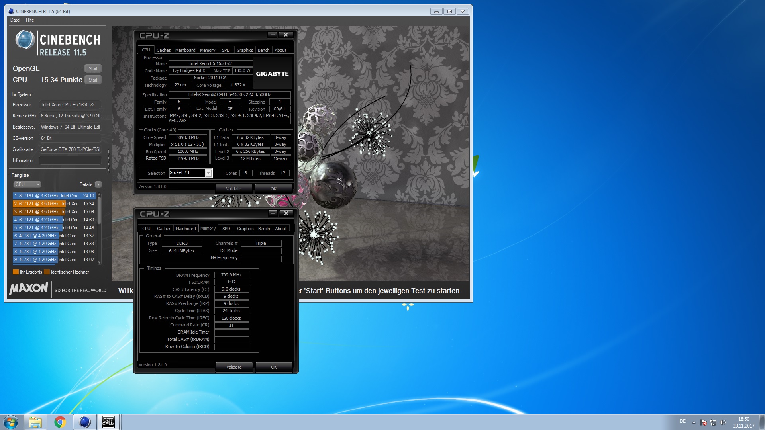Open Caches tab in lower CPU-Z
Screen dimensions: 765x430
(x=164, y=229)
